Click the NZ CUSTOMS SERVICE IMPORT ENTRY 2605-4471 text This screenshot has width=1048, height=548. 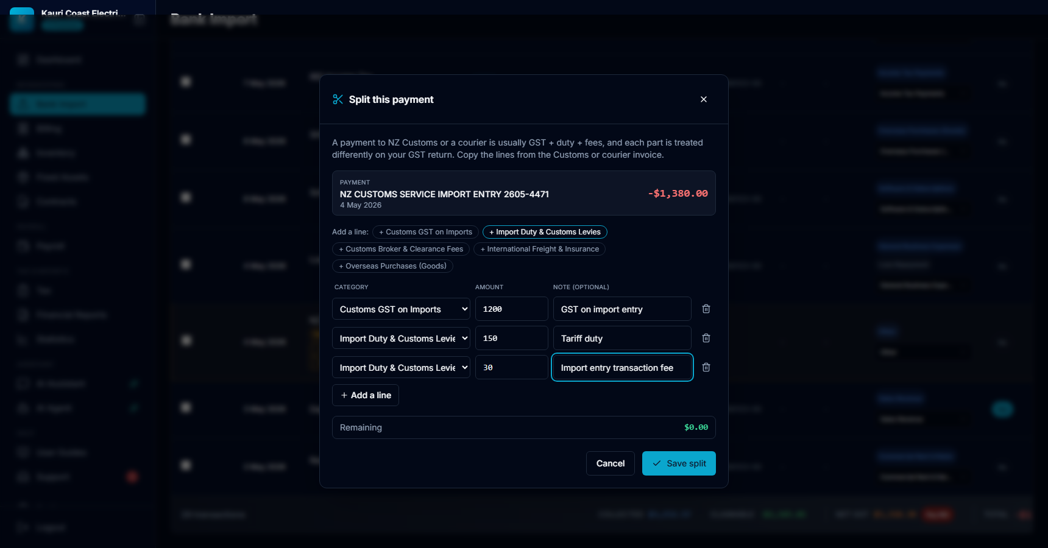pyautogui.click(x=444, y=194)
